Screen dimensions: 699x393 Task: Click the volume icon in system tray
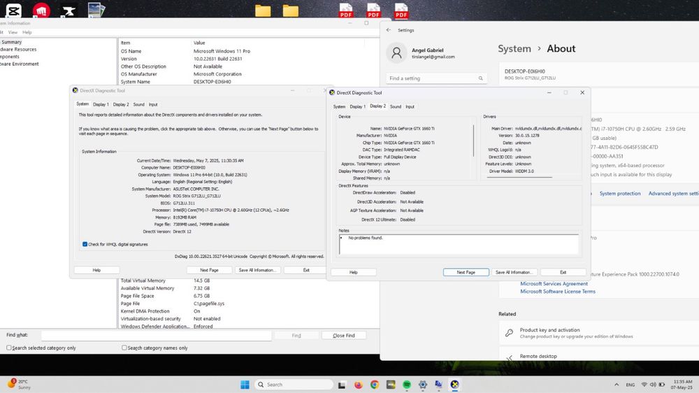click(653, 385)
